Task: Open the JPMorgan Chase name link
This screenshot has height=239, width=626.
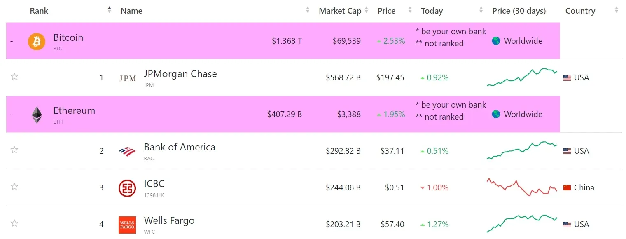Action: 180,74
